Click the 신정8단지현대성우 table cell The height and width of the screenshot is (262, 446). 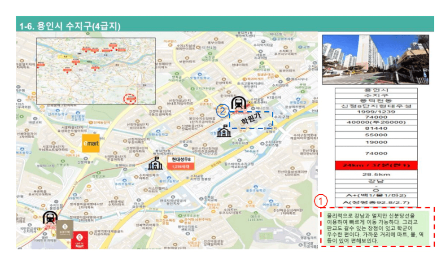[376, 106]
